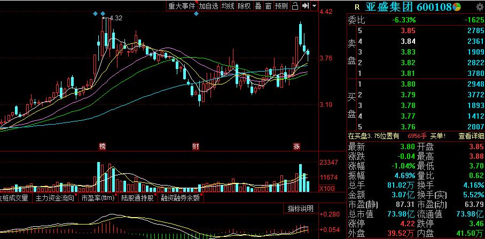
Task: Click the R margin-trading marker
Action: pyautogui.click(x=357, y=7)
